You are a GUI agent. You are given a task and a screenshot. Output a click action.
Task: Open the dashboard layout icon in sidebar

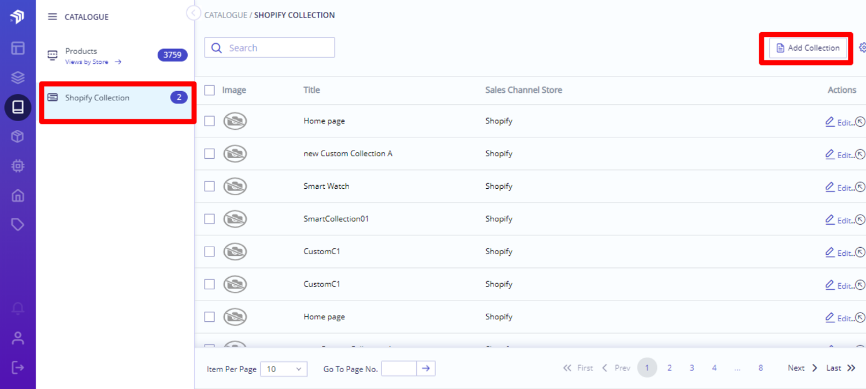18,48
